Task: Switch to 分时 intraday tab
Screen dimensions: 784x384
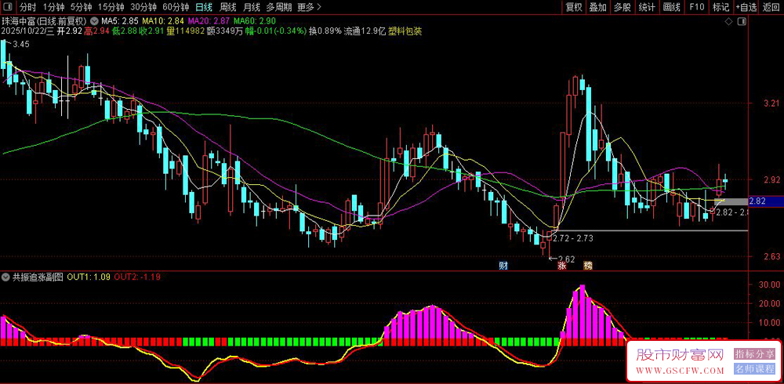Action: 28,7
